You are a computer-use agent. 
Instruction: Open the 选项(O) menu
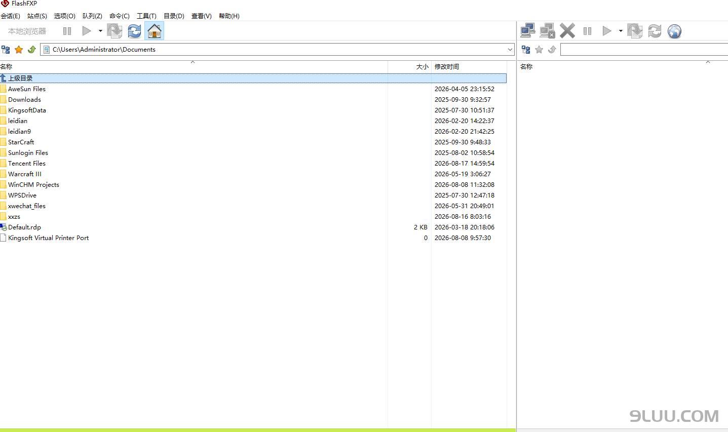tap(64, 16)
